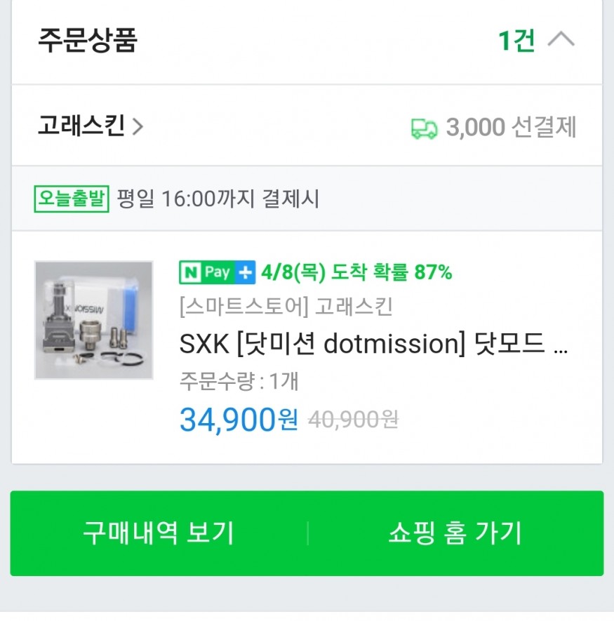
Task: Click the crossed-out 40,900원 original price
Action: tap(353, 420)
